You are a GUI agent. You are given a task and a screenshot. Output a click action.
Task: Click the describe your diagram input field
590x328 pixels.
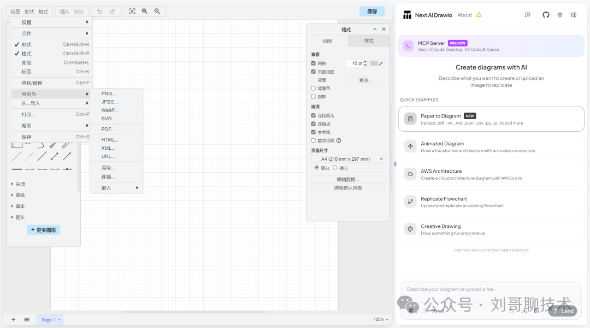tap(491, 289)
